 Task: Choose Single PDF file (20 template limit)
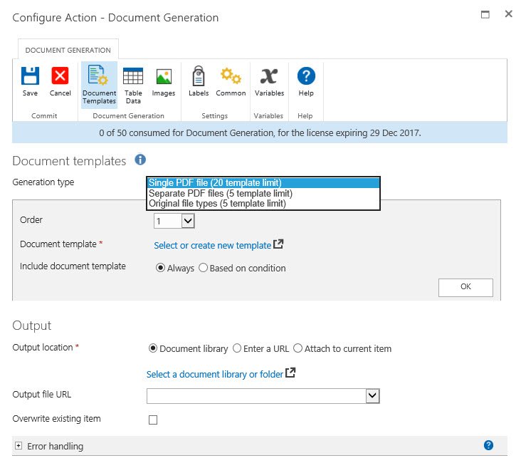pos(263,182)
